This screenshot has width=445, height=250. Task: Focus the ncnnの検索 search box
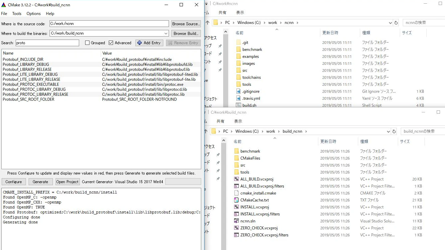tap(424, 23)
